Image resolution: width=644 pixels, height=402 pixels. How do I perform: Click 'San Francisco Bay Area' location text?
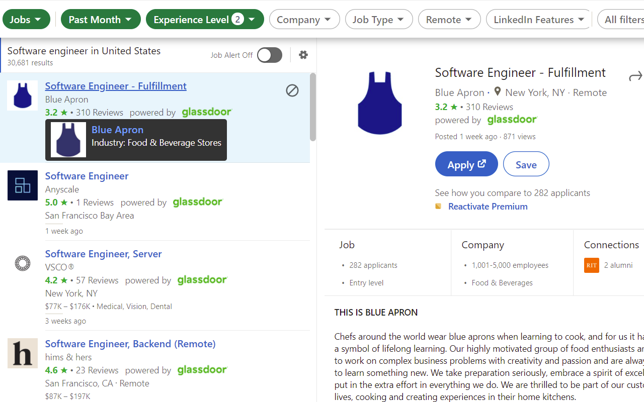90,216
